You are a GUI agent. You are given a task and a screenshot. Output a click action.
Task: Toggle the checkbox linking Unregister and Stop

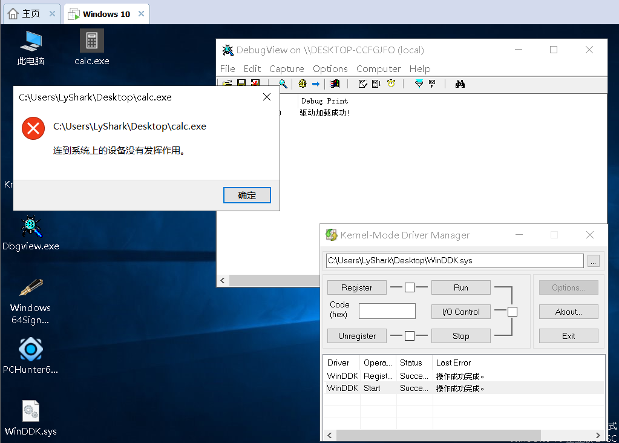[410, 336]
